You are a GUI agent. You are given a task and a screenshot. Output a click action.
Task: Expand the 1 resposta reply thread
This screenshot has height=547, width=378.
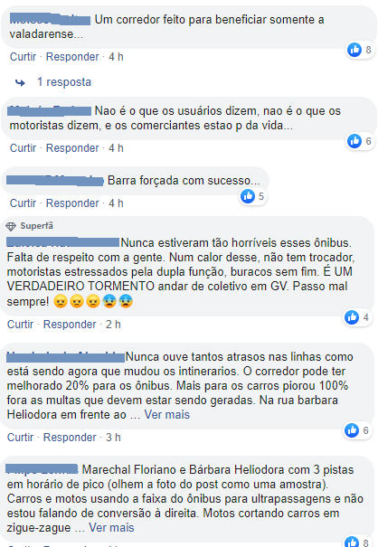click(x=64, y=82)
